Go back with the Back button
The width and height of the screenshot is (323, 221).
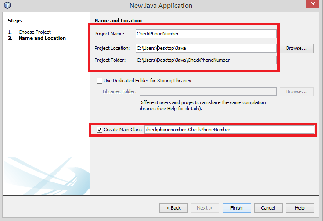173,208
